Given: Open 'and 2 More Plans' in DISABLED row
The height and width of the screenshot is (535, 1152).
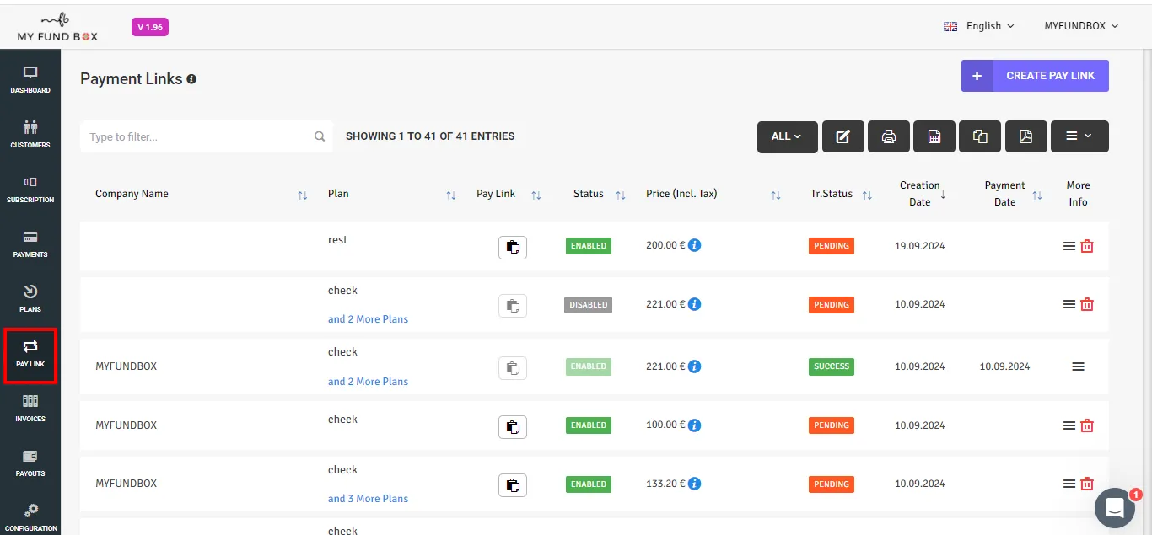Looking at the screenshot, I should pos(368,319).
